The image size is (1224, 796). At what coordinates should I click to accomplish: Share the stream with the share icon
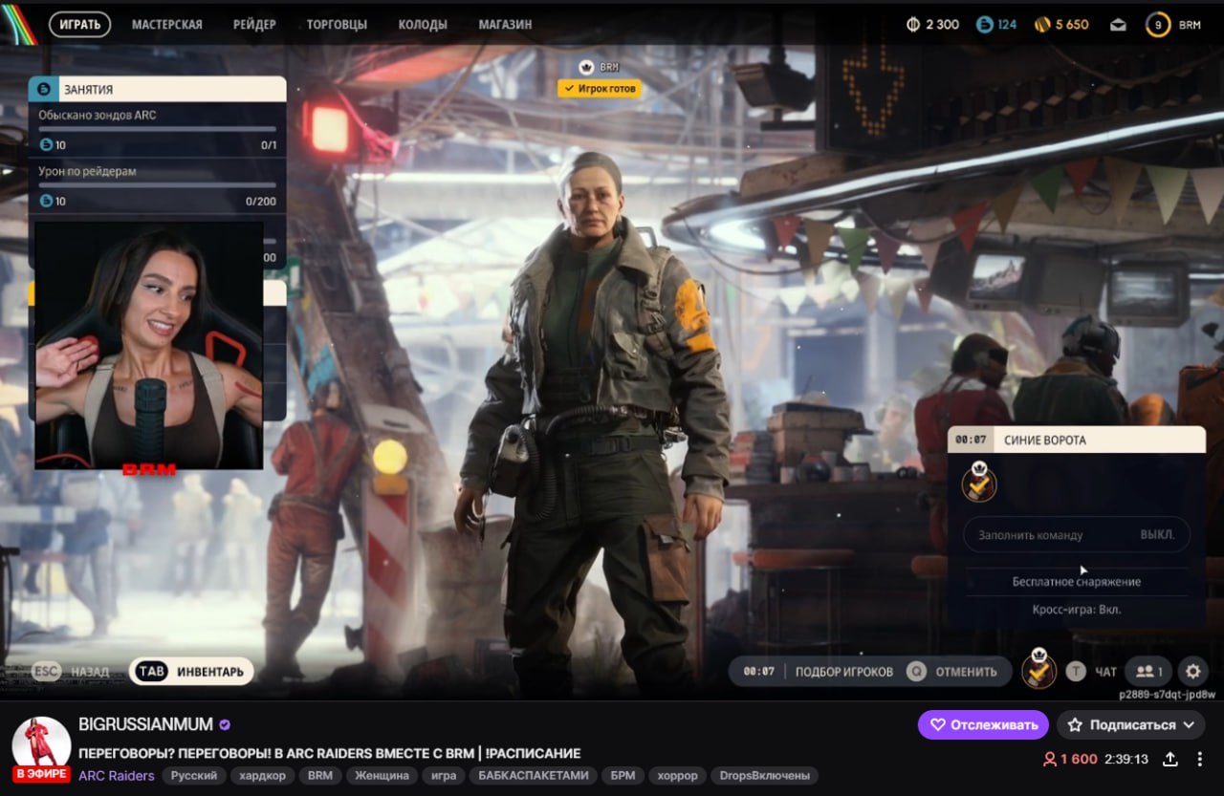(x=1169, y=759)
